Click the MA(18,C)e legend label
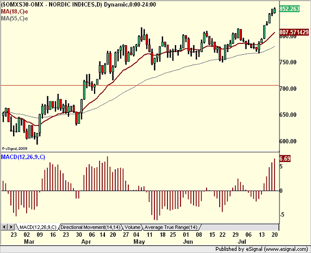This screenshot has height=253, width=311. tap(14, 11)
